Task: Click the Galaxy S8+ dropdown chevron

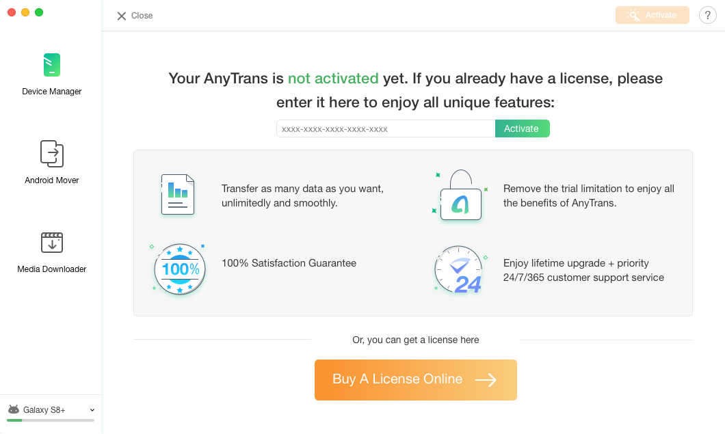Action: [x=92, y=410]
